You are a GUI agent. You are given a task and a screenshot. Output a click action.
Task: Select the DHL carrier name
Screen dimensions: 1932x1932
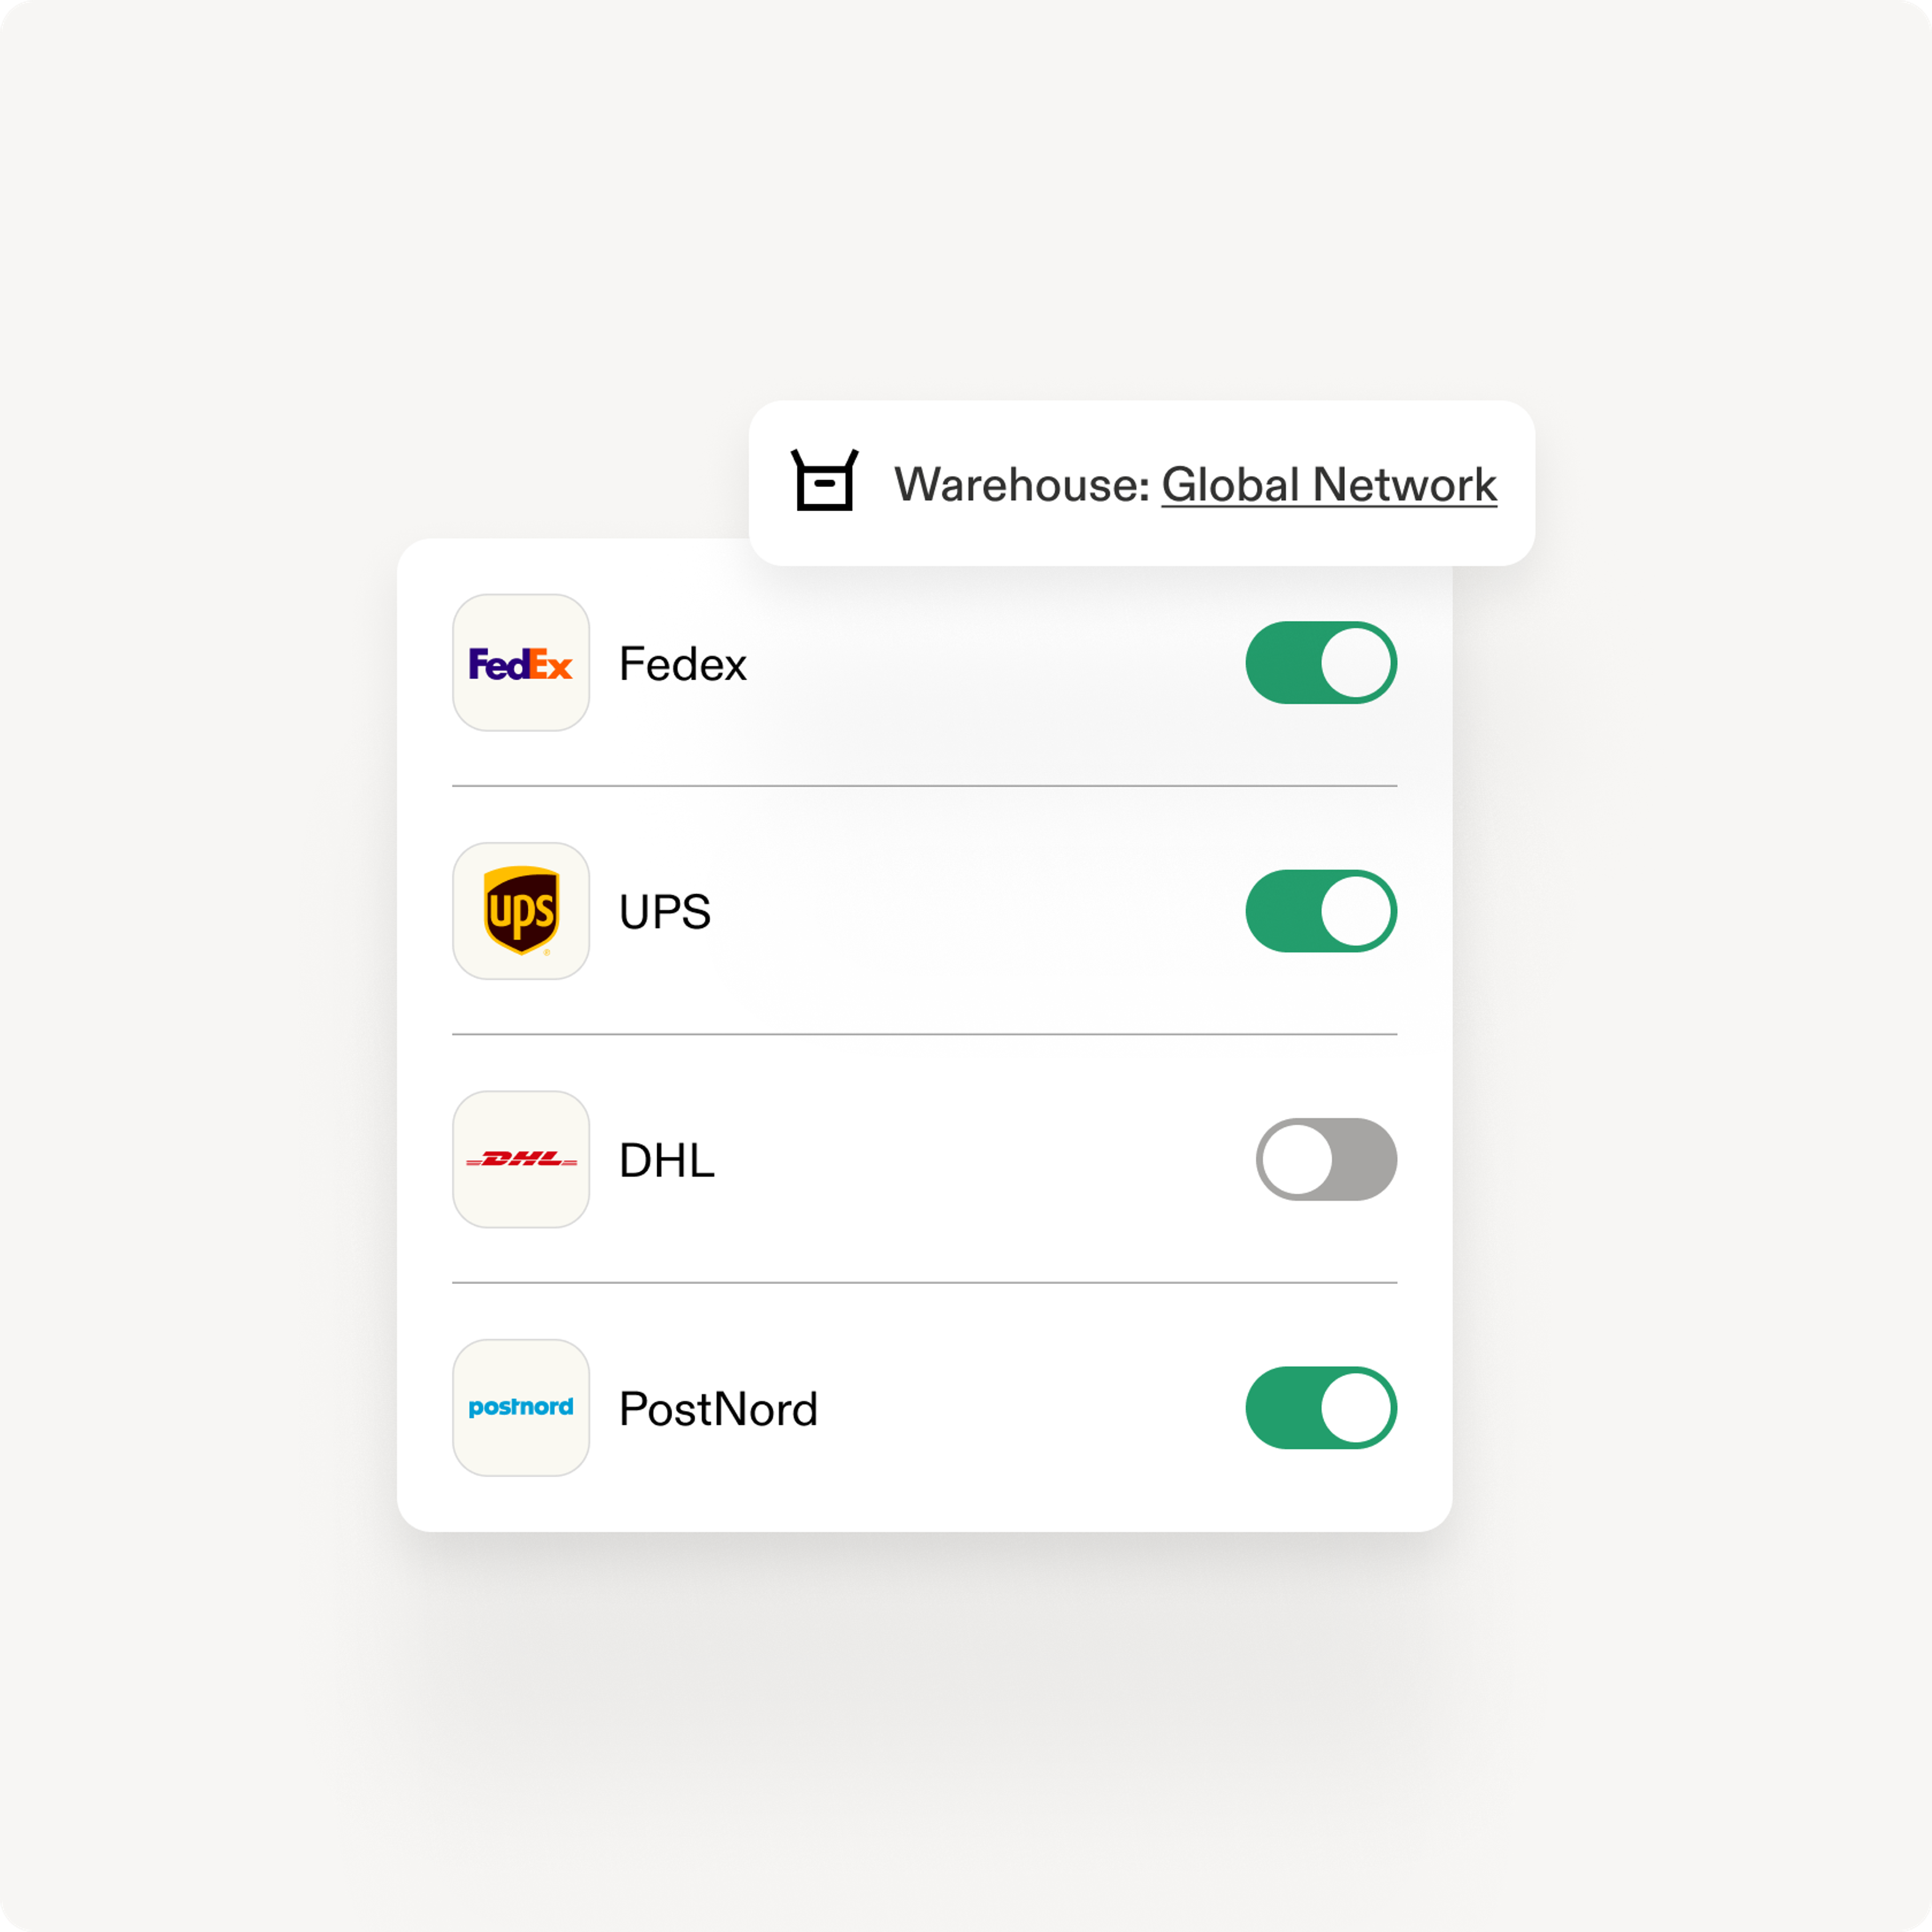667,1160
